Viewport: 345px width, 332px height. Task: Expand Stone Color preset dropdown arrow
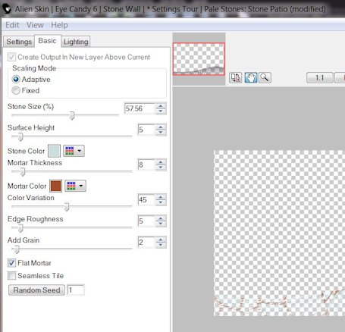pyautogui.click(x=80, y=151)
